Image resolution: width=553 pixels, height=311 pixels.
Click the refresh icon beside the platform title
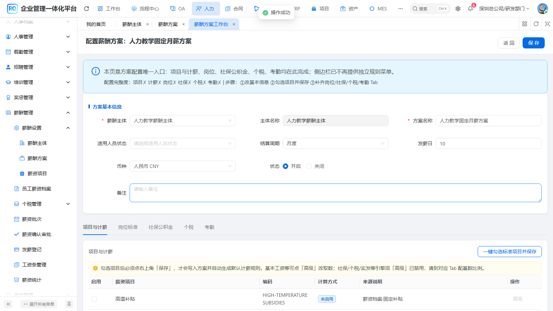point(86,9)
